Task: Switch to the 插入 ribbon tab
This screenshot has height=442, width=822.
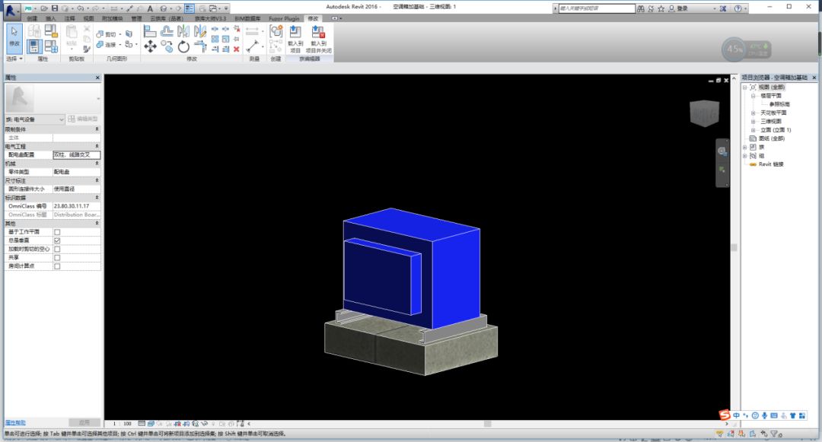Action: tap(51, 18)
